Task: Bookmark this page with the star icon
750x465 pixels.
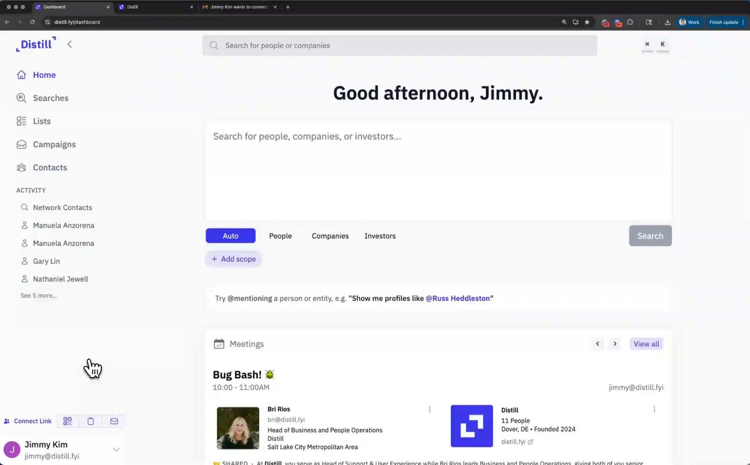Action: [587, 22]
